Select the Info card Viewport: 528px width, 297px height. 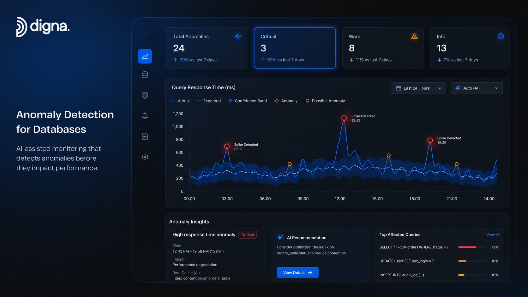pyautogui.click(x=470, y=48)
